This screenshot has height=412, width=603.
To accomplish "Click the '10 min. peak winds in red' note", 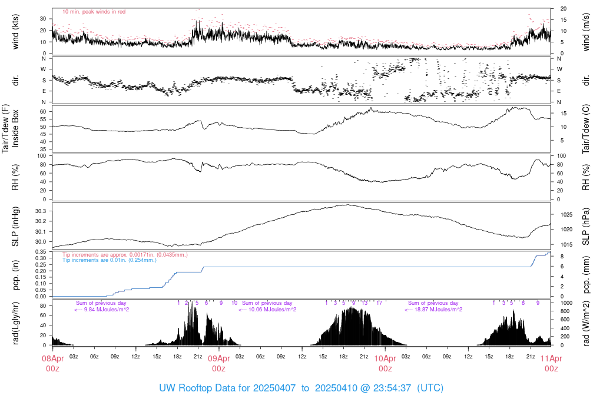I will click(94, 12).
